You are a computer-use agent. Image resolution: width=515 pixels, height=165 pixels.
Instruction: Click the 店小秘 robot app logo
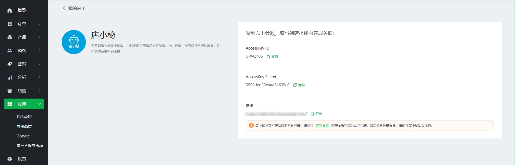pos(74,42)
